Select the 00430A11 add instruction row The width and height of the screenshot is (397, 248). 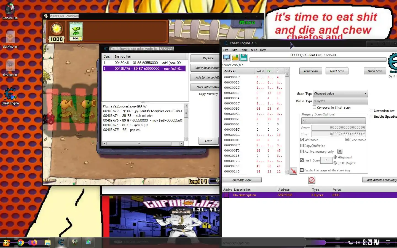144,63
